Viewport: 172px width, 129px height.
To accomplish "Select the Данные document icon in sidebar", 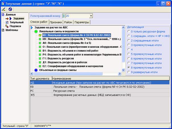I will click(3, 15).
